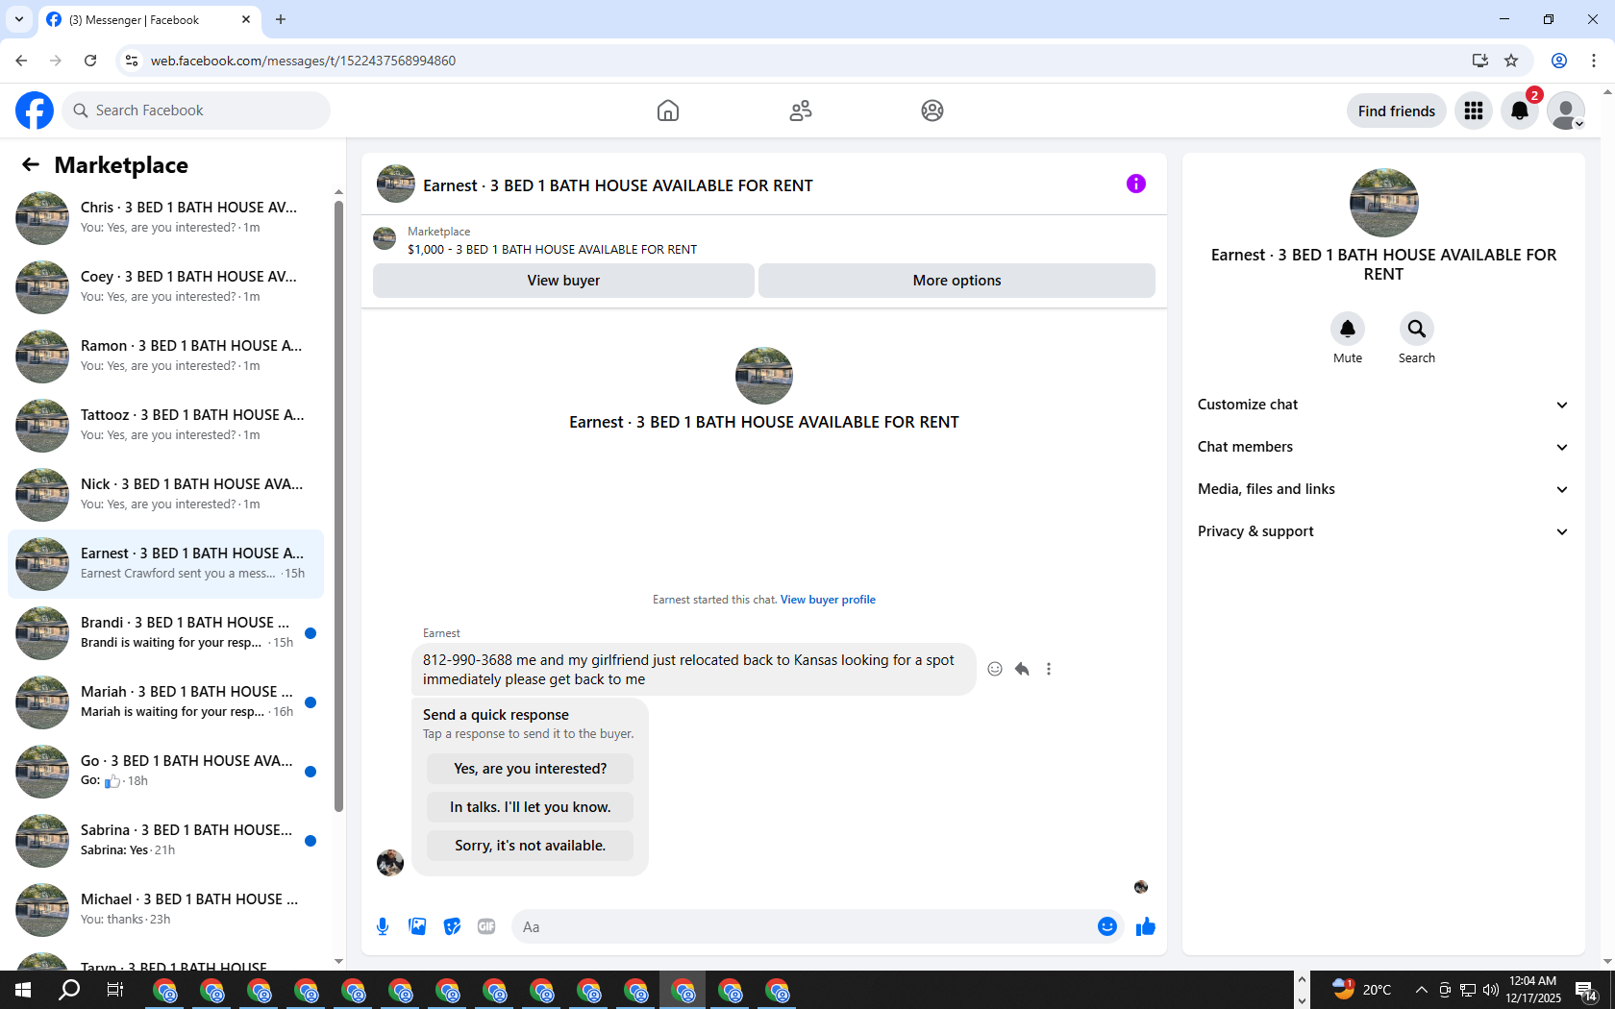Click View buyer button
Viewport: 1615px width, 1009px height.
[x=563, y=281]
